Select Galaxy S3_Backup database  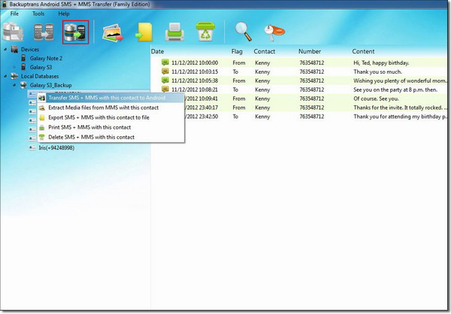coord(50,85)
